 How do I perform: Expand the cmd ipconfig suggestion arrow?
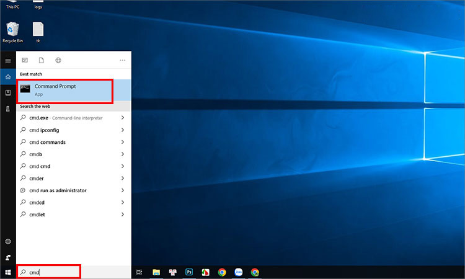click(123, 130)
